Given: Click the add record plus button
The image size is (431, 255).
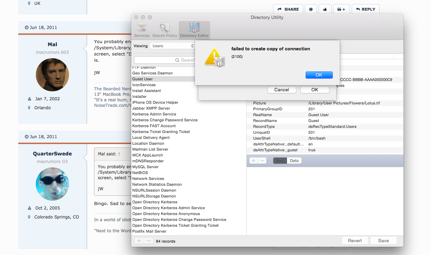Looking at the screenshot, I should [139, 241].
